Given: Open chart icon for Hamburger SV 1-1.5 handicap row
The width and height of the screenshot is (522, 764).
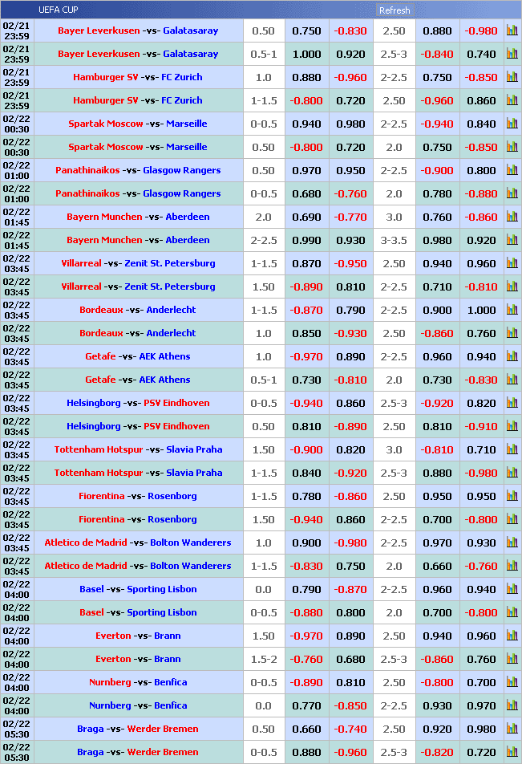Looking at the screenshot, I should tap(512, 100).
